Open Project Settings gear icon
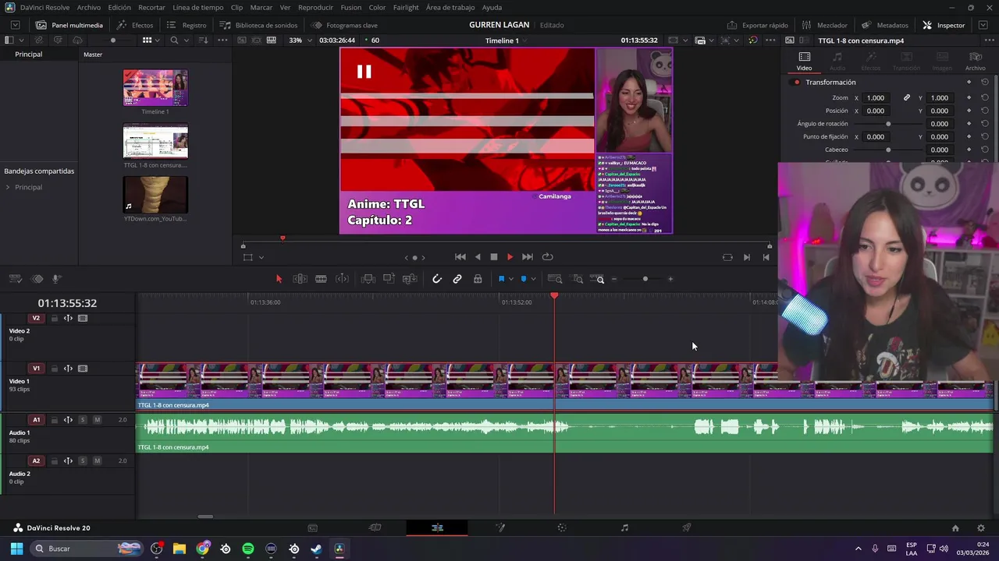 pyautogui.click(x=981, y=527)
